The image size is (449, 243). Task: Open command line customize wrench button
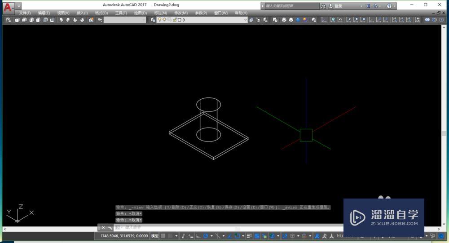pyautogui.click(x=110, y=228)
